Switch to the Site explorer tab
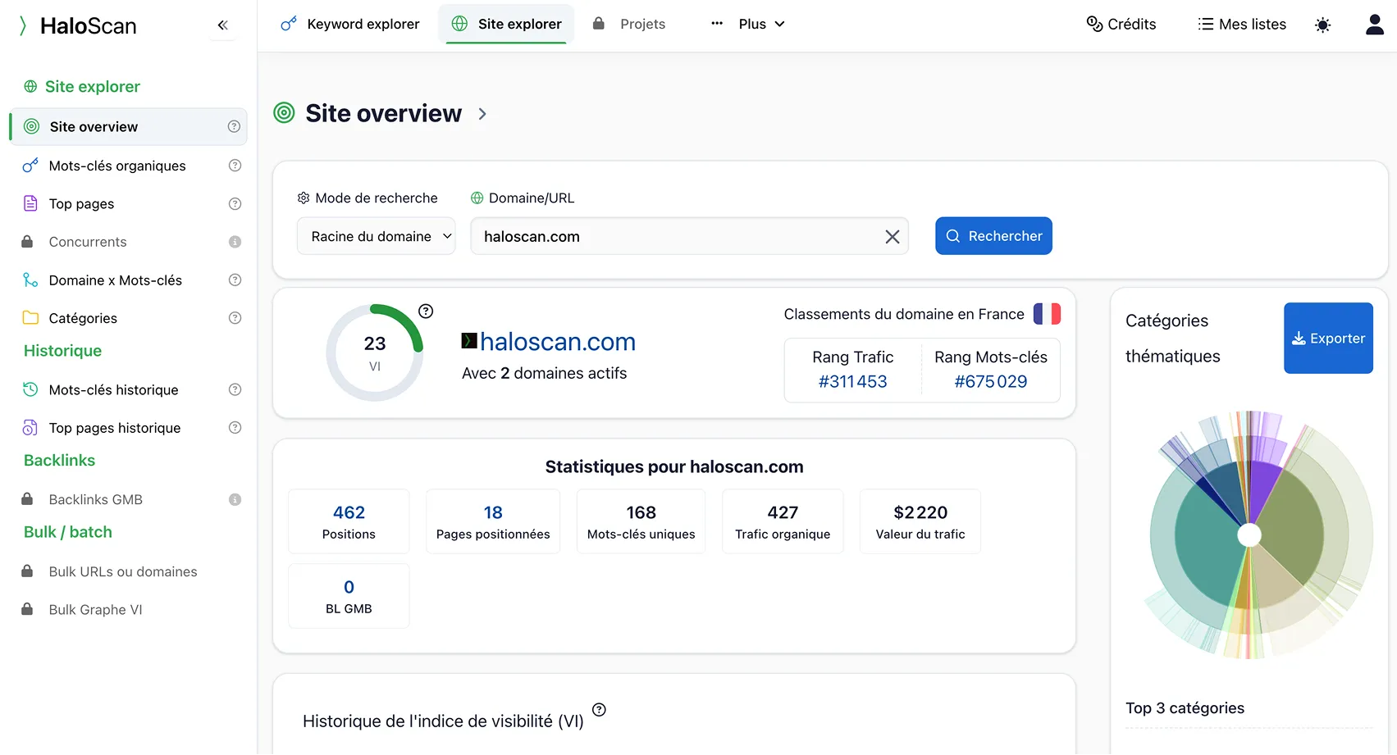The width and height of the screenshot is (1397, 755). click(x=506, y=24)
